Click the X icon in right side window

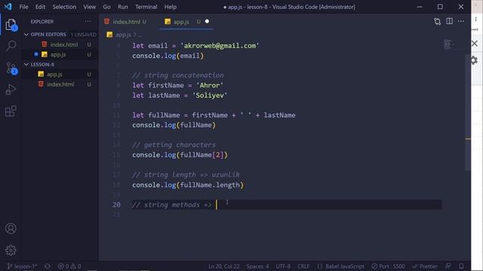click(475, 44)
